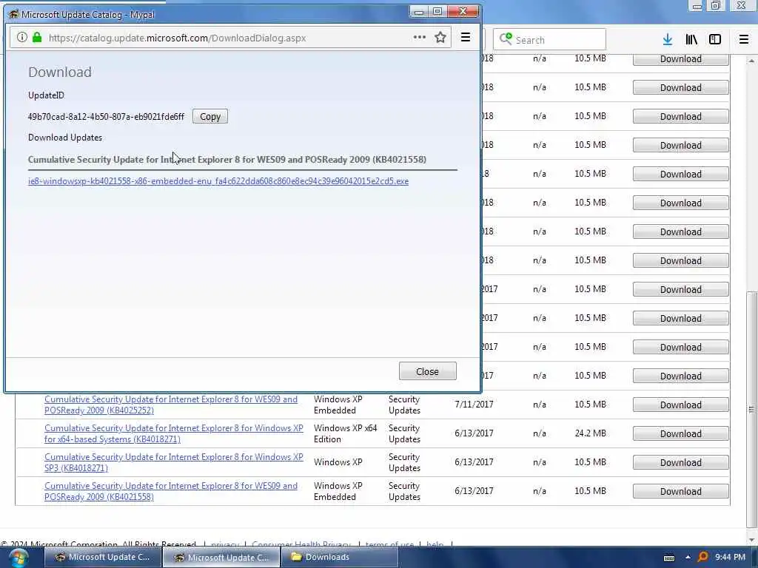Download the Windows XP SP3 KB4018271 update

[681, 462]
